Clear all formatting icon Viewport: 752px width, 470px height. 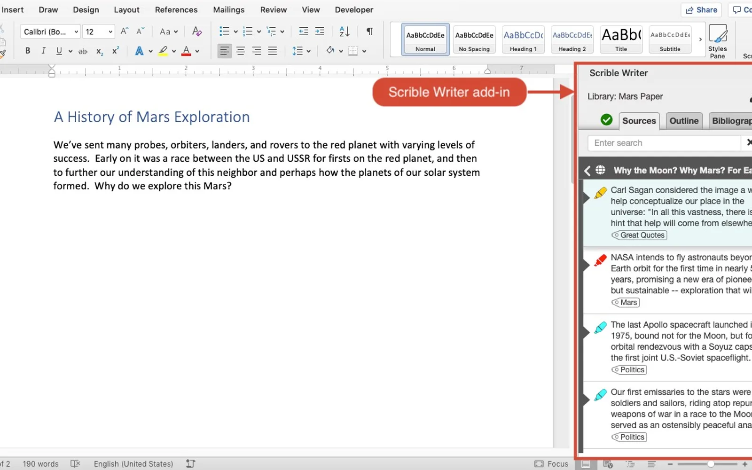[x=197, y=31]
